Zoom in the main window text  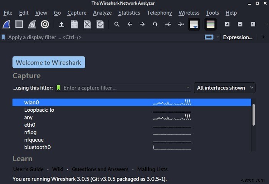227,24
